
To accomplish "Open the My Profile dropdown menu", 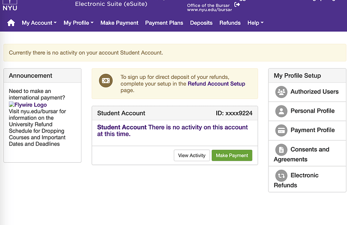I will tap(78, 23).
